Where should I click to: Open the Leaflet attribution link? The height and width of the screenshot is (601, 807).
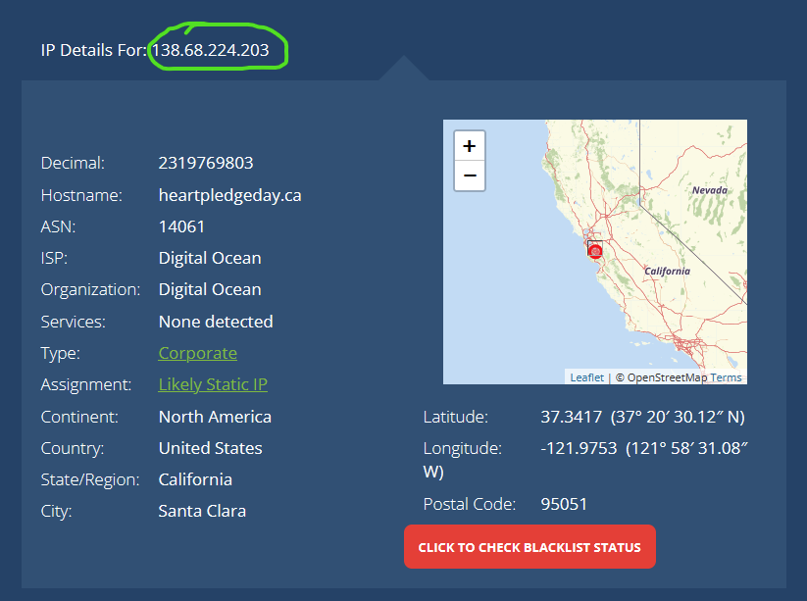(x=586, y=377)
